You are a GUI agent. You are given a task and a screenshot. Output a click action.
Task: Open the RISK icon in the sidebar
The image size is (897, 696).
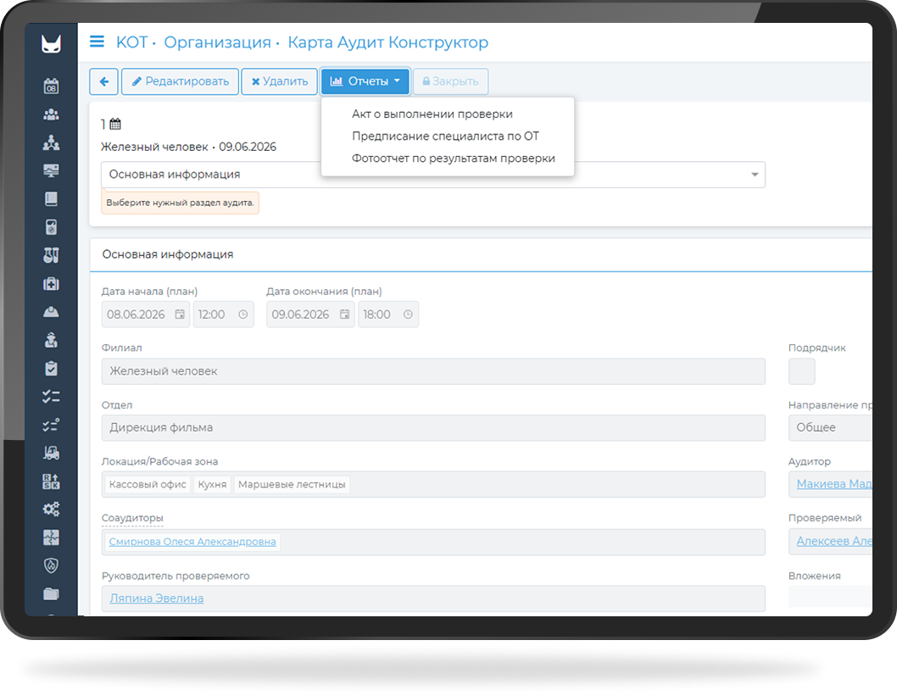[51, 482]
